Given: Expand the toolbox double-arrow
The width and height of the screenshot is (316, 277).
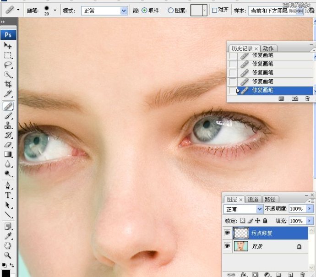Looking at the screenshot, I should [3, 22].
